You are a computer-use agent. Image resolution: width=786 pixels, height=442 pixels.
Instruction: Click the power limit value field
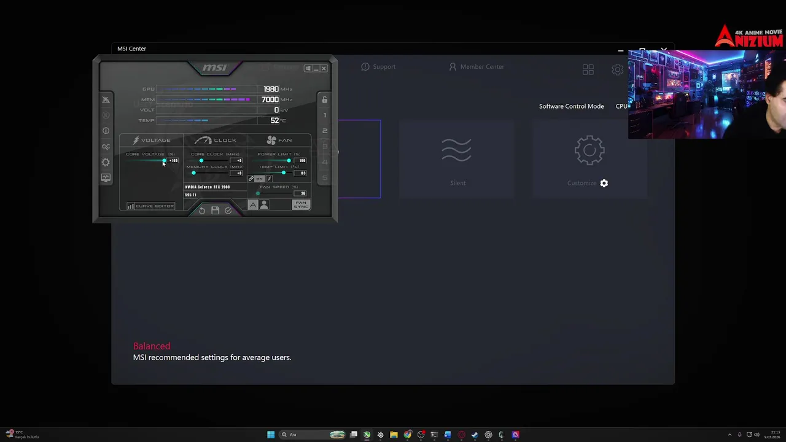tap(300, 161)
